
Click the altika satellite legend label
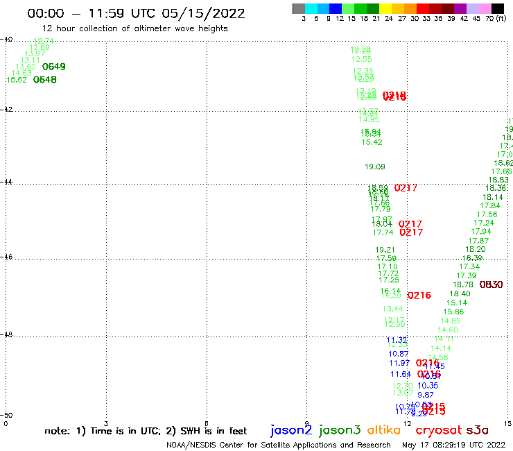click(384, 429)
